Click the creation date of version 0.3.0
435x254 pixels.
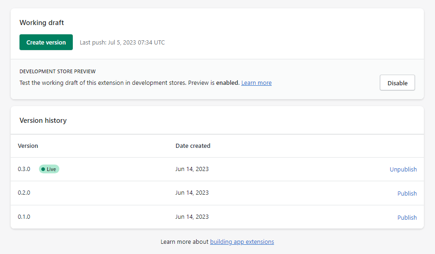192,169
